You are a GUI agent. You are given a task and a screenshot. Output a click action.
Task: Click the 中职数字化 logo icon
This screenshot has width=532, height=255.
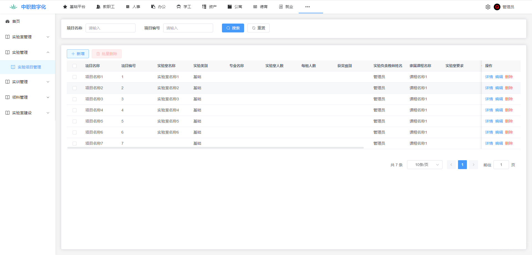pyautogui.click(x=13, y=7)
